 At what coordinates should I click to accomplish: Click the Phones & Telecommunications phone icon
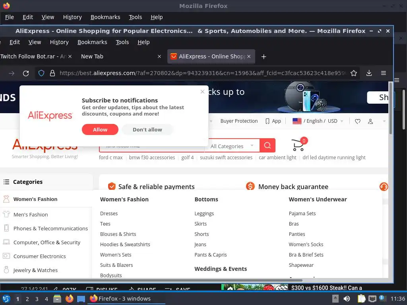coord(6,228)
